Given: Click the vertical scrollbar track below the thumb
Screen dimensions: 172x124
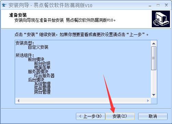Looking at the screenshot, I should (x=154, y=81).
